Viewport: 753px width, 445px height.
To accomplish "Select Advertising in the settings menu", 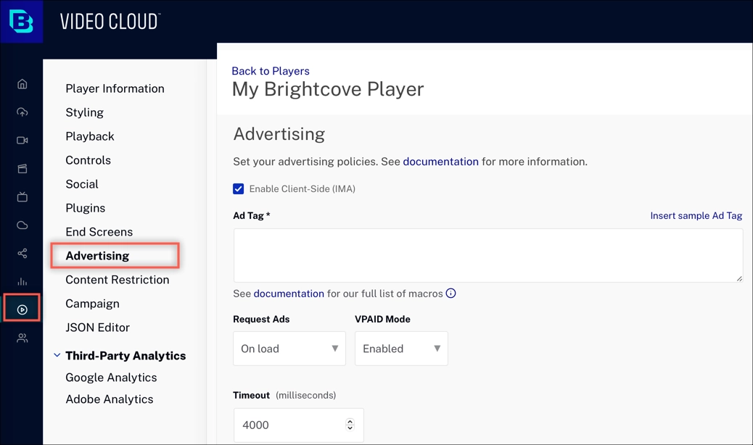I will [x=97, y=256].
